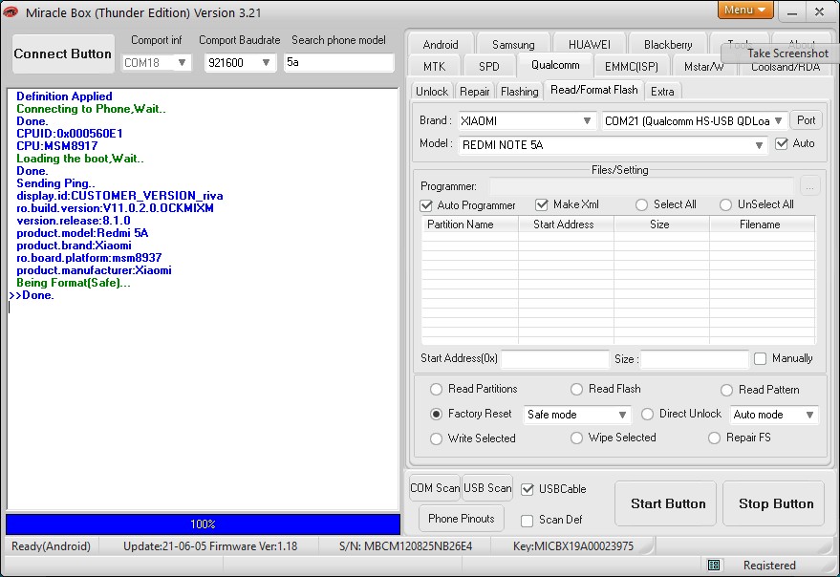The image size is (840, 577).
Task: Select the Write Selected option
Action: pos(436,438)
